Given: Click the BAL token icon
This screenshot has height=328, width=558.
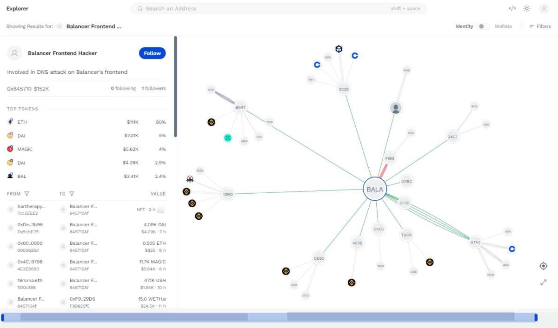Looking at the screenshot, I should 10,176.
